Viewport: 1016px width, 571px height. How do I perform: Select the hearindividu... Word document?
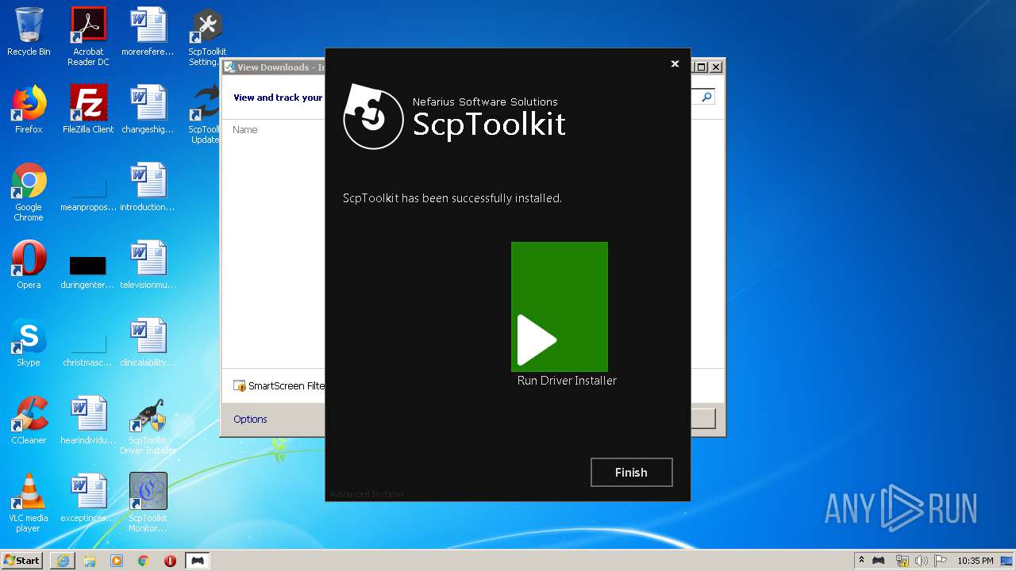(x=88, y=420)
